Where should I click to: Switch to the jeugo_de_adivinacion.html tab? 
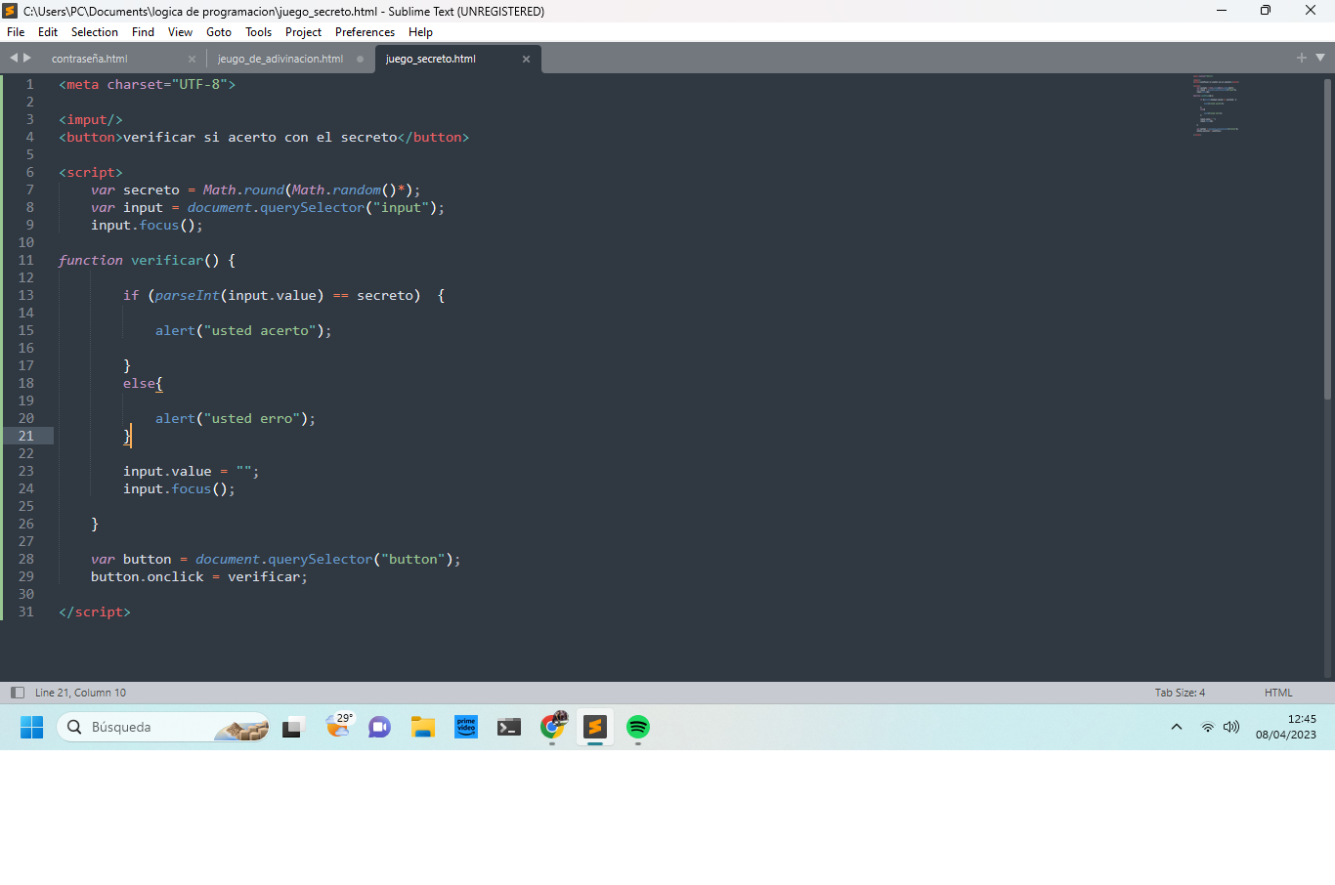[280, 59]
